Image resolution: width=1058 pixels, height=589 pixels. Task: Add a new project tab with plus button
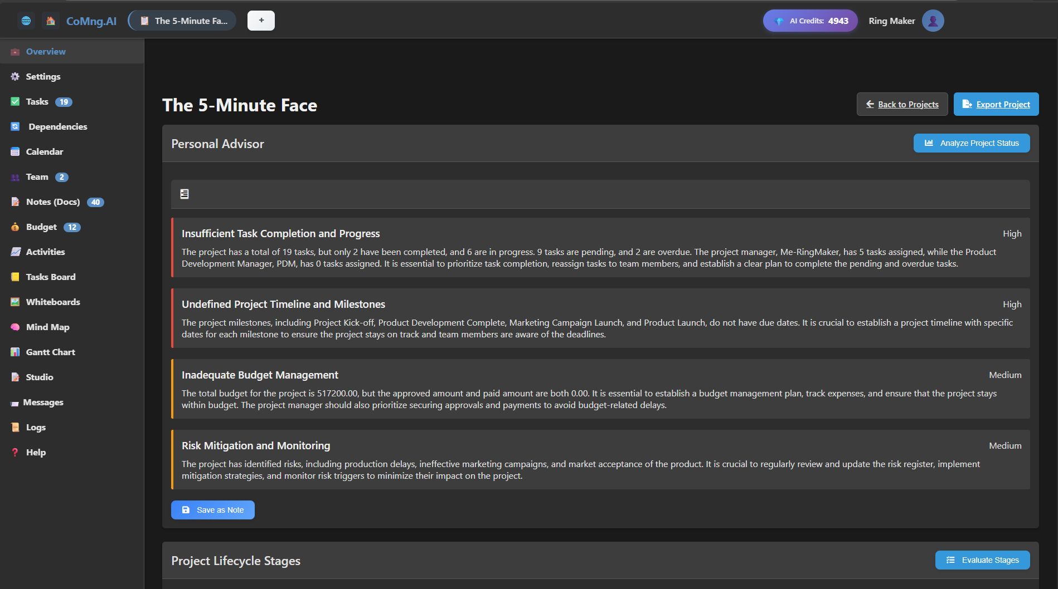point(261,21)
